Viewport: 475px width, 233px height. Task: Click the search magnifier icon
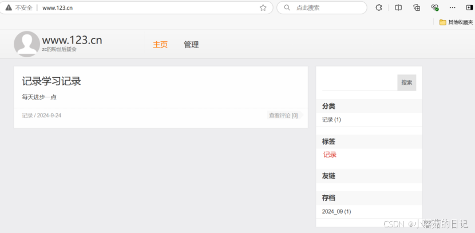pos(287,7)
